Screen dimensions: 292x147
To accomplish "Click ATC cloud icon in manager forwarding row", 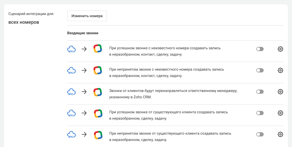I will 71,92.
